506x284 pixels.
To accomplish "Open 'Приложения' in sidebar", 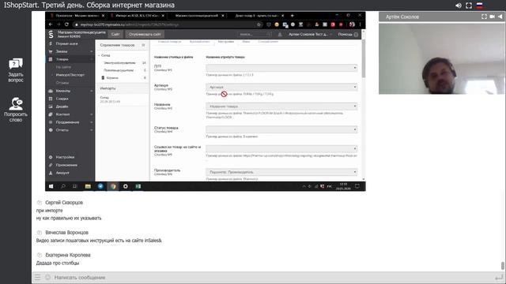I will pos(66,165).
